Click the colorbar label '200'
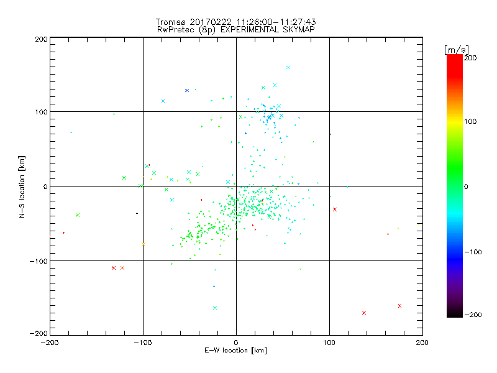This screenshot has height=373, width=497. 470,58
